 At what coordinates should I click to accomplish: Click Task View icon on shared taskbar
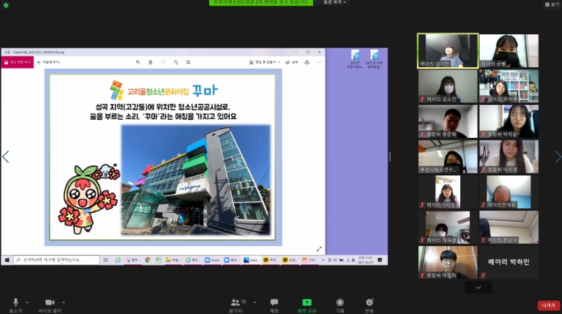pyautogui.click(x=106, y=260)
